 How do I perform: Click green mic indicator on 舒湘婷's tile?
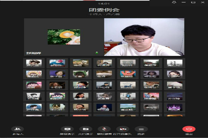click(x=97, y=53)
